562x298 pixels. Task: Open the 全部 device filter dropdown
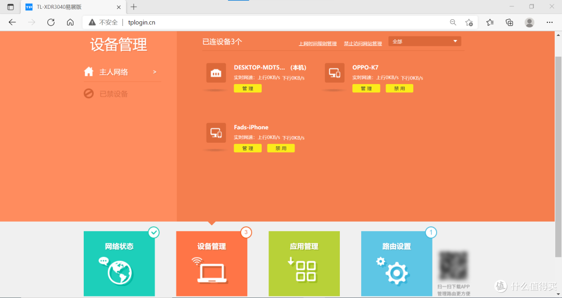pos(425,42)
